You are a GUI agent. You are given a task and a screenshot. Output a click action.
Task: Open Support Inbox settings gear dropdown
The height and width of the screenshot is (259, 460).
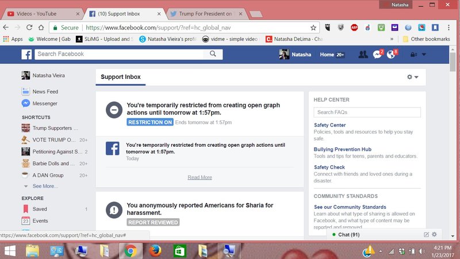tap(412, 77)
